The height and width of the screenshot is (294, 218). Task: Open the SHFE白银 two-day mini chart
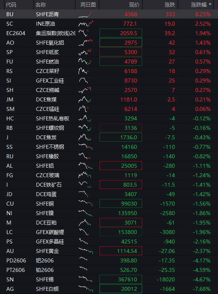pyautogui.click(x=86, y=289)
